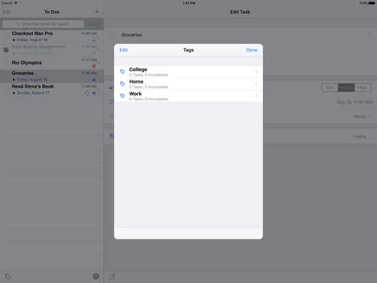
Task: Tap Done in Tags dialog
Action: click(252, 50)
